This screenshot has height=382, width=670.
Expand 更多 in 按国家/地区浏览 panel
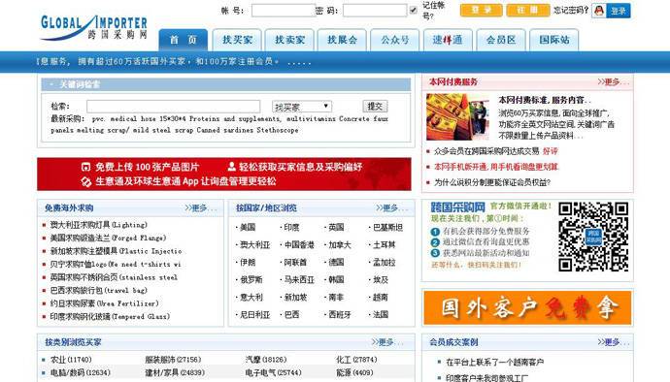click(392, 207)
